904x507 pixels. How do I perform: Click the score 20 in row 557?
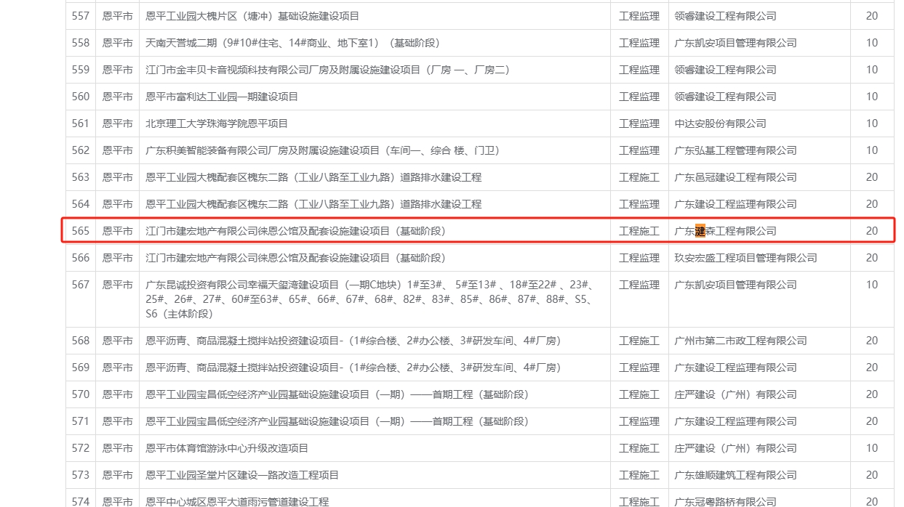[872, 16]
